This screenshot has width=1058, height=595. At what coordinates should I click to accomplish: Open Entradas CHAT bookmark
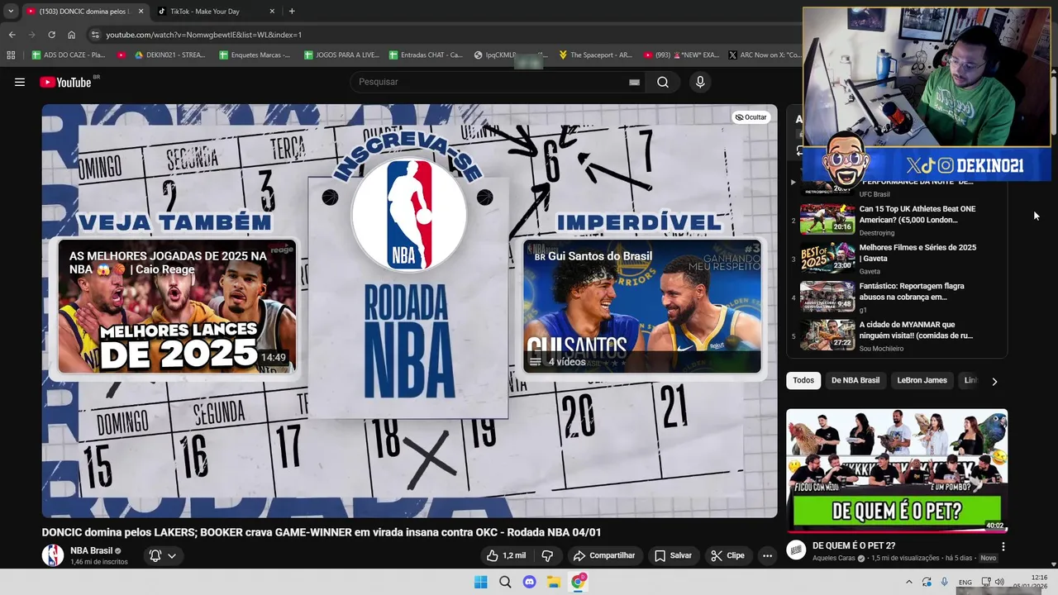click(425, 55)
